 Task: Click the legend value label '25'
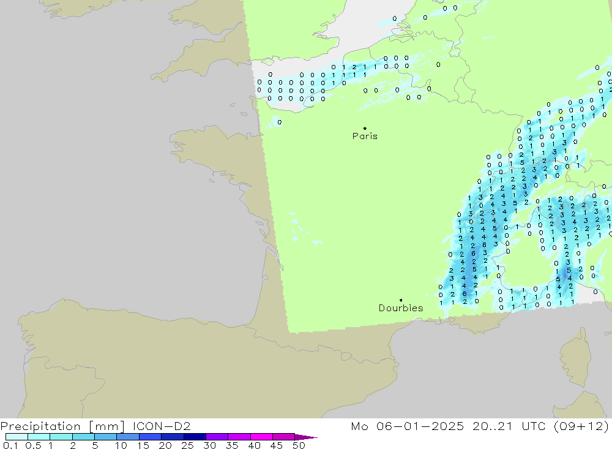[187, 445]
